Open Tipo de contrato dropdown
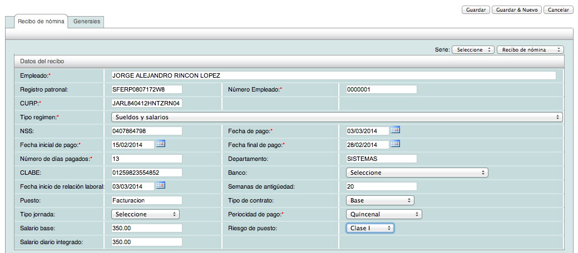 pyautogui.click(x=380, y=200)
